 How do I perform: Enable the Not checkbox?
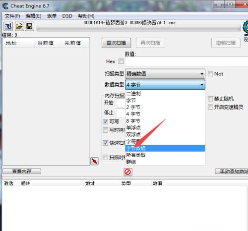(x=210, y=74)
